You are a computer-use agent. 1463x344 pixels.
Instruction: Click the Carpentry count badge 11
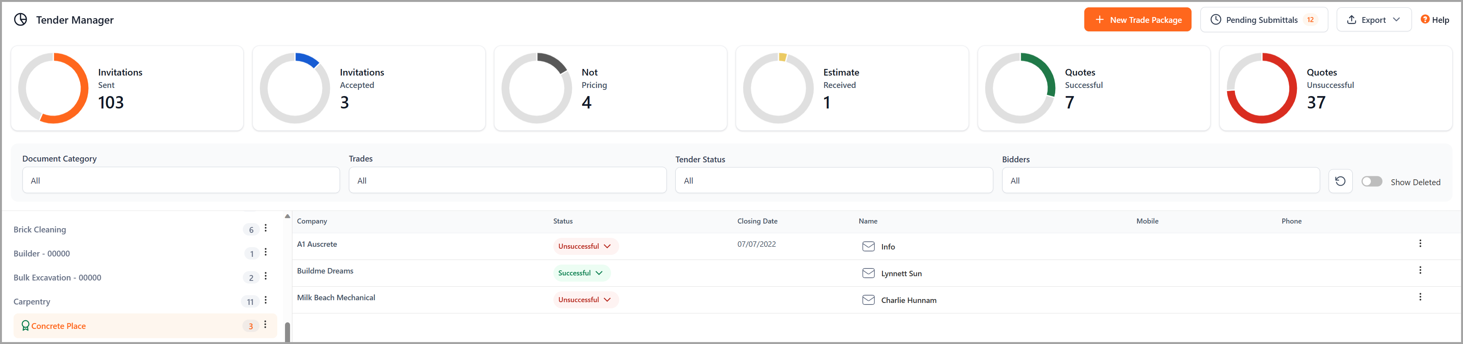click(250, 302)
